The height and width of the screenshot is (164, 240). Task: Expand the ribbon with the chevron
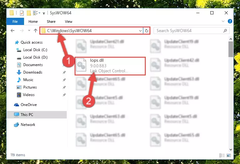pos(223,22)
